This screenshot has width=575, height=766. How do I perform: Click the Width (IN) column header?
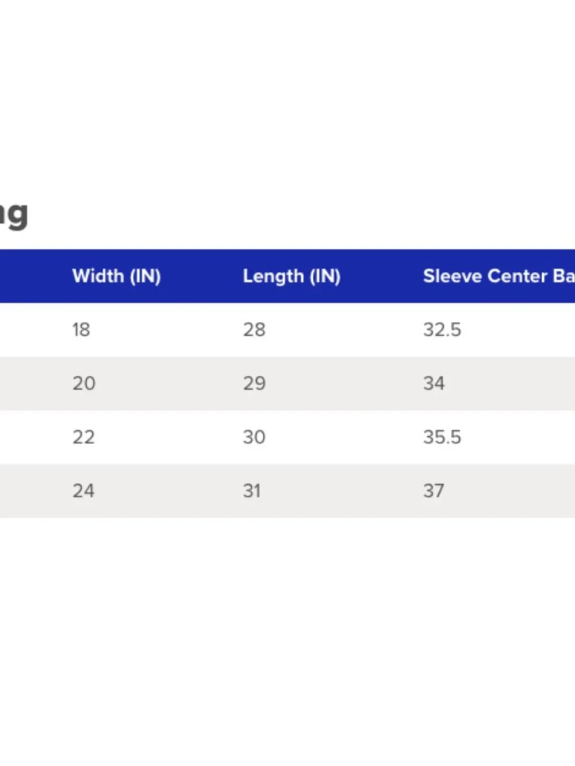coord(116,276)
